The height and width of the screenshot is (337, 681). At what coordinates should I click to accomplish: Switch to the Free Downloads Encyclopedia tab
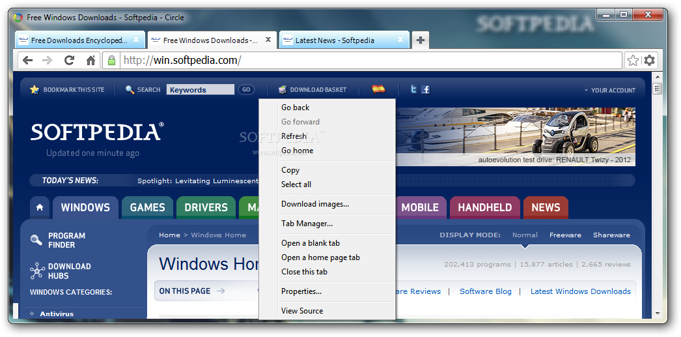tap(79, 40)
